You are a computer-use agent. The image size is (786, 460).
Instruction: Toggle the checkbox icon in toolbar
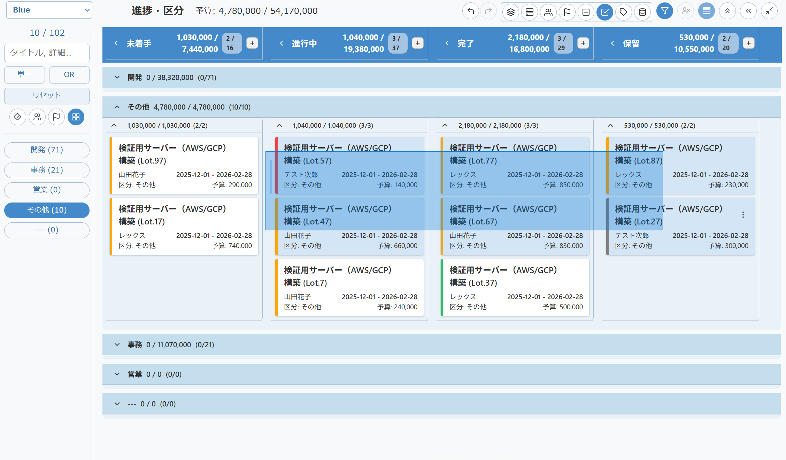[604, 12]
